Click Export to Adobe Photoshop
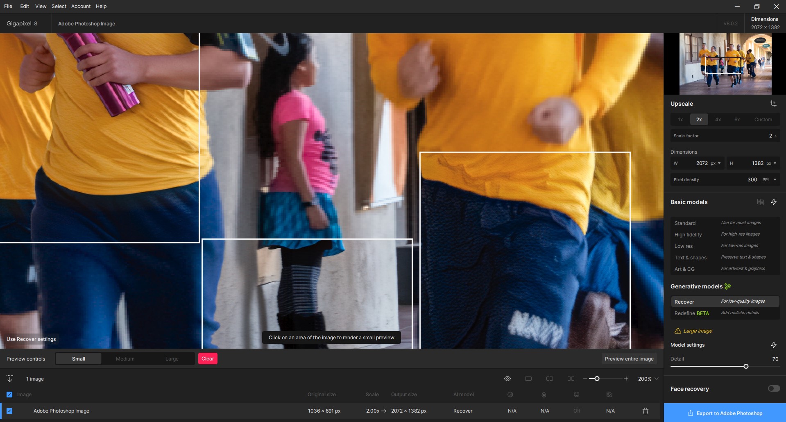The image size is (786, 422). [x=725, y=413]
